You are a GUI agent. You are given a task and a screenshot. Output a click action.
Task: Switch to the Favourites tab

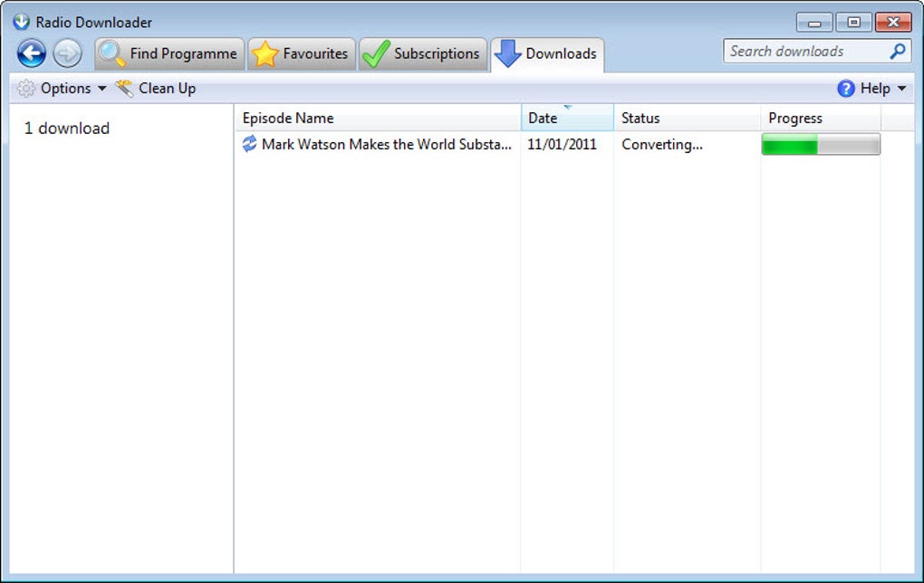coord(301,53)
